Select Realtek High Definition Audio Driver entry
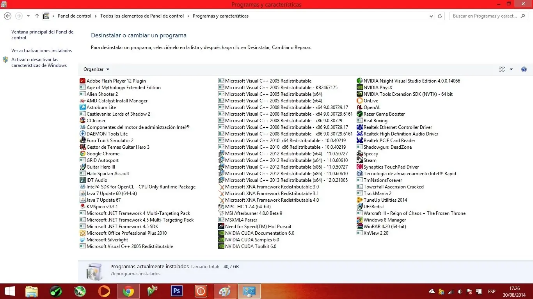The height and width of the screenshot is (299, 533). 398,134
